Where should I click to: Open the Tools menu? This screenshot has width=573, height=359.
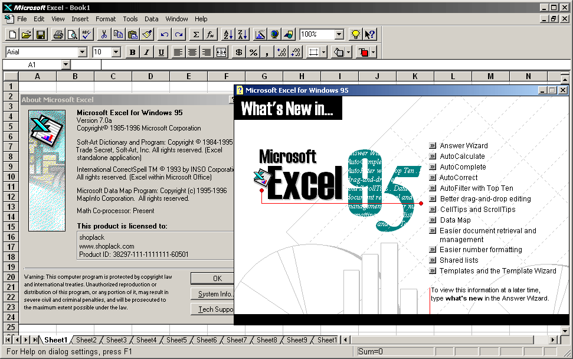(x=130, y=18)
